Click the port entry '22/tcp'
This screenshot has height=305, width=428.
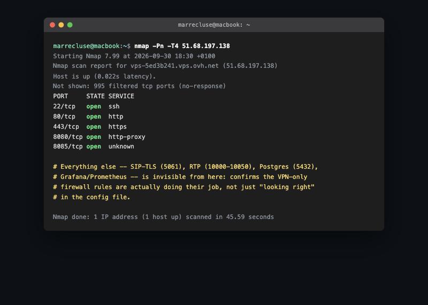pos(64,106)
